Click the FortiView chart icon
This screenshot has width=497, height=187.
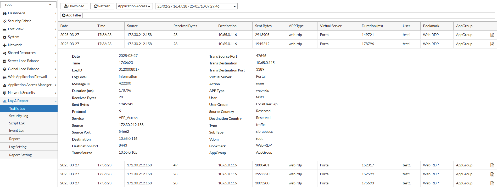pos(4,29)
